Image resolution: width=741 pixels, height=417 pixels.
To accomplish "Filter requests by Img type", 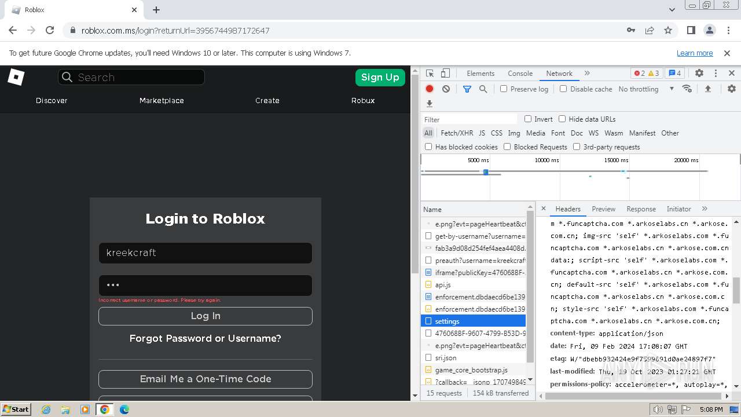I will [514, 133].
